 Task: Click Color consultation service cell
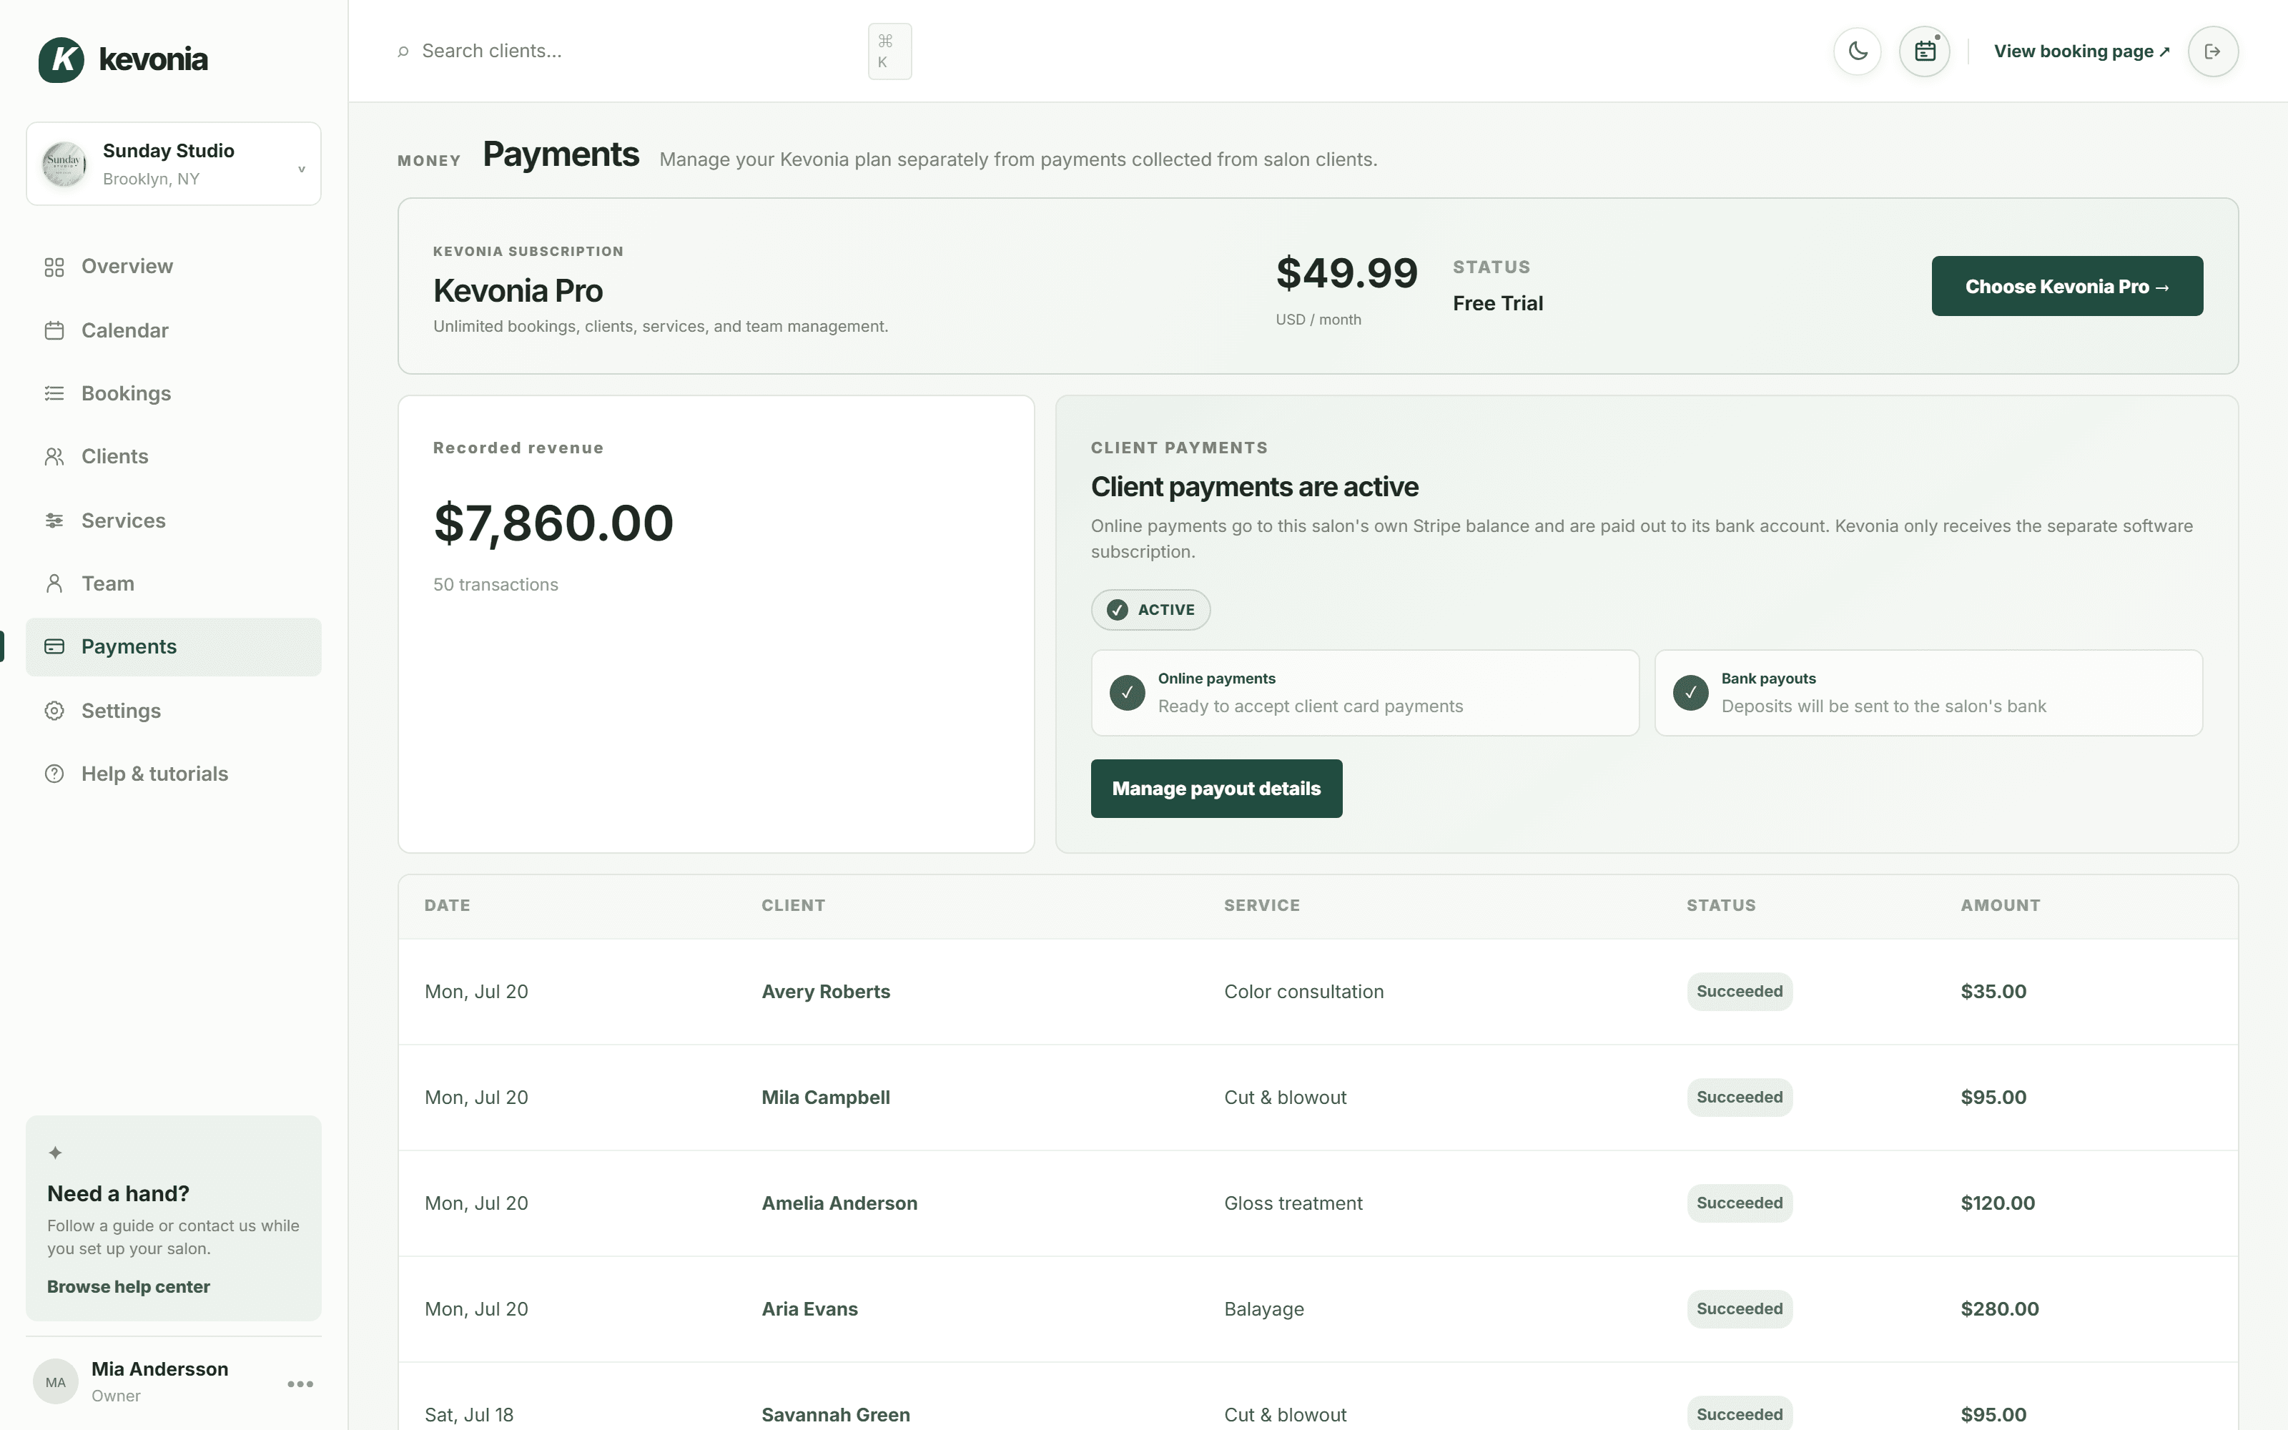click(x=1303, y=991)
